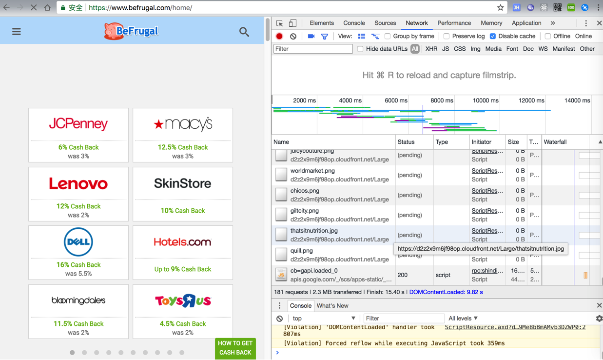Viewport: 603px width, 360px height.
Task: Select the thatsitnutrition.jpg request row
Action: click(437, 235)
